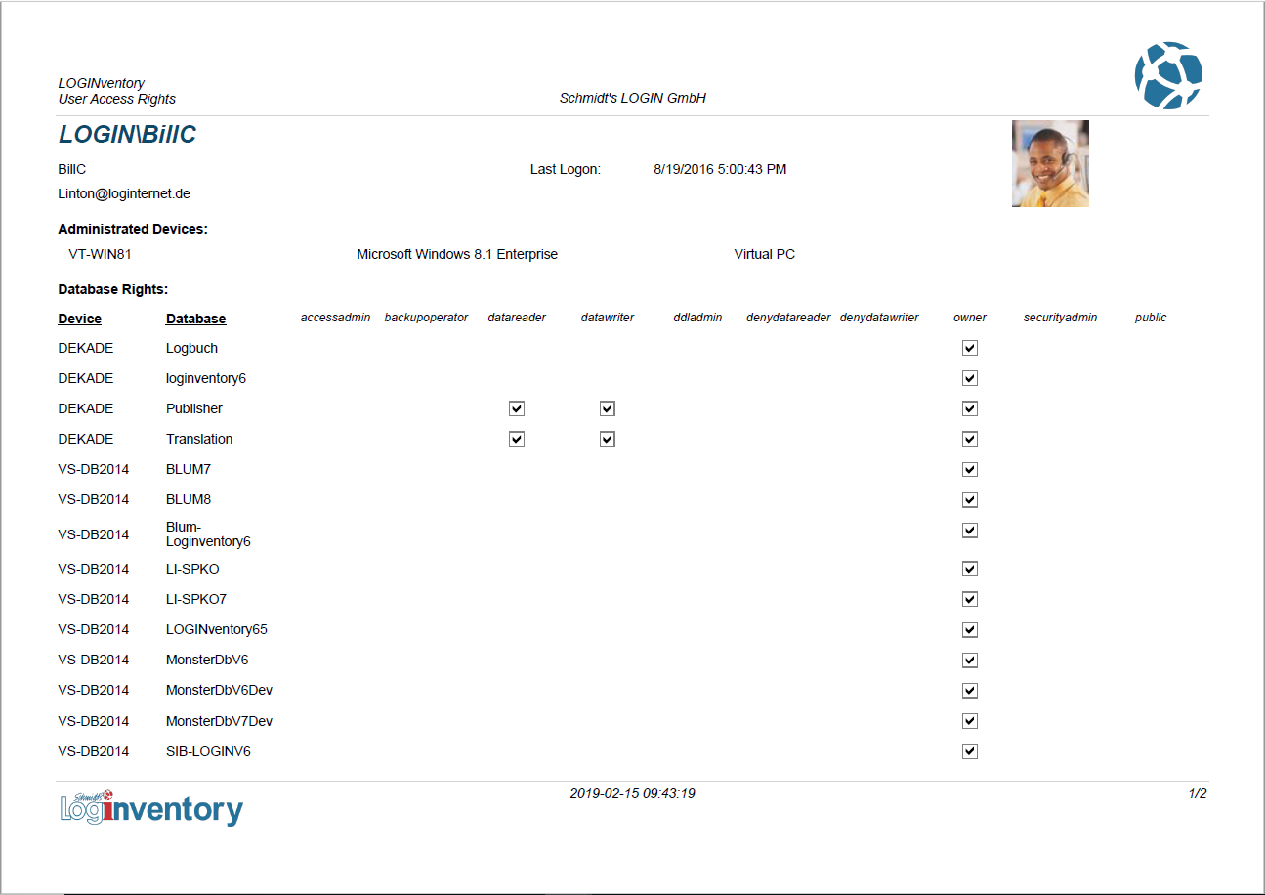Click the securityadmin column header
Viewport: 1265px width, 895px height.
point(1061,318)
